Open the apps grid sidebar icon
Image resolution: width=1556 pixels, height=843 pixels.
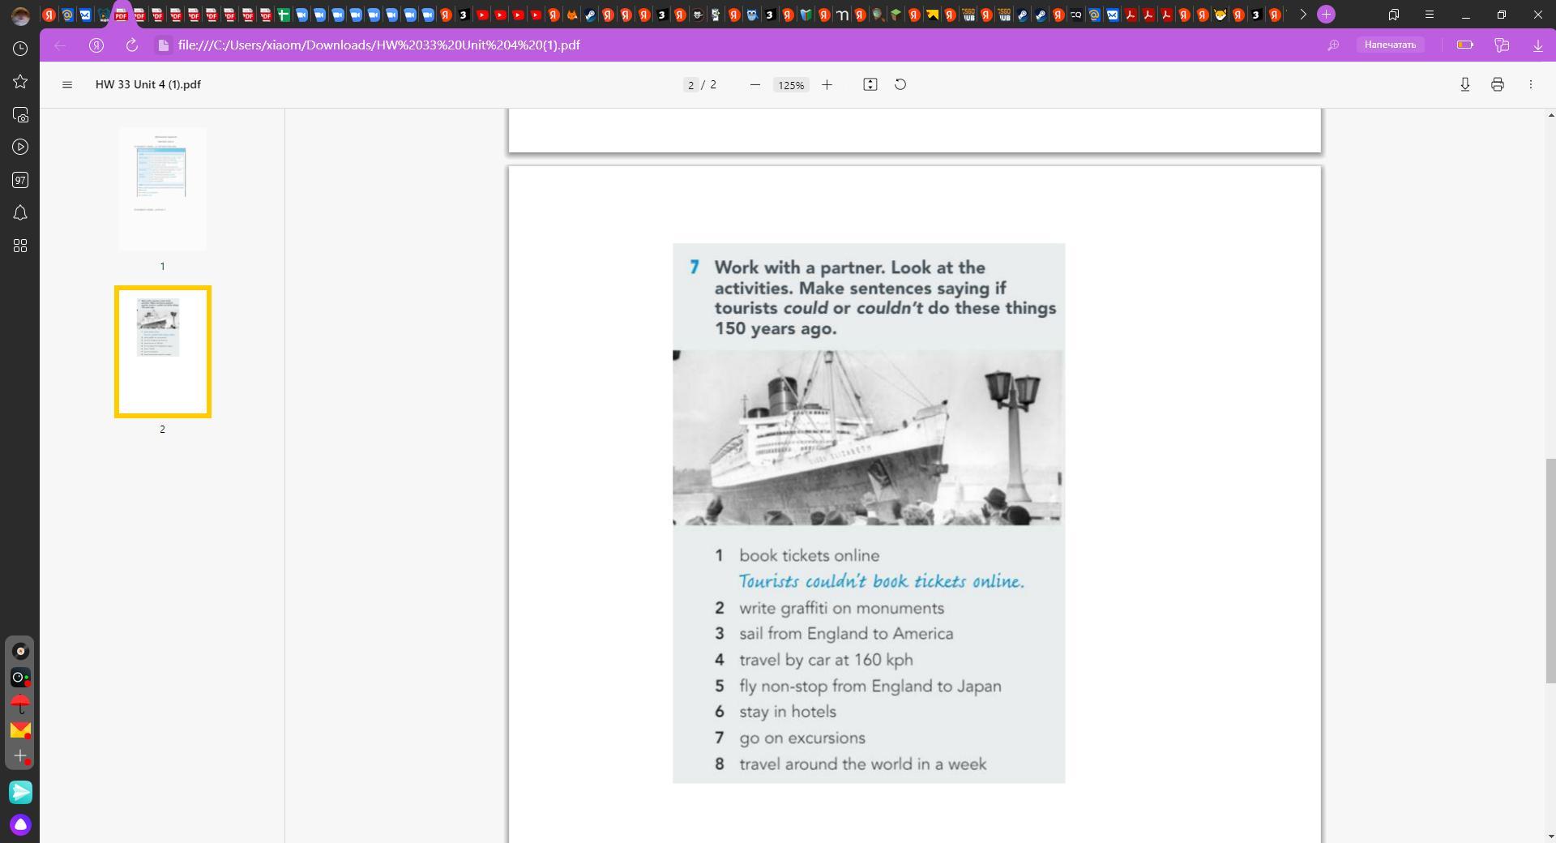[x=20, y=246]
